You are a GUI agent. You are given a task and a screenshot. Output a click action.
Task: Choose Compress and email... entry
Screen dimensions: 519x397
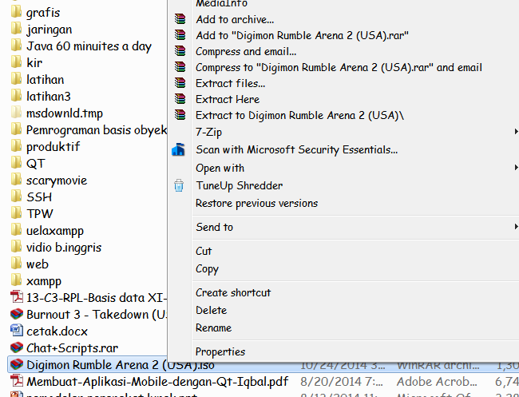click(246, 51)
